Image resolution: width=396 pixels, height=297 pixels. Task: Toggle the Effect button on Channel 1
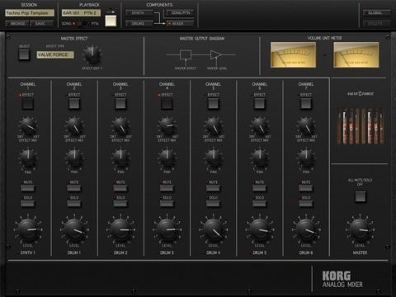point(28,104)
